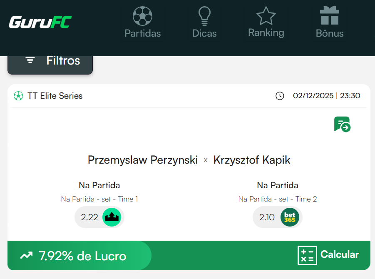This screenshot has height=279, width=375.
Task: Click the clock icon beside the match date
Action: 279,96
